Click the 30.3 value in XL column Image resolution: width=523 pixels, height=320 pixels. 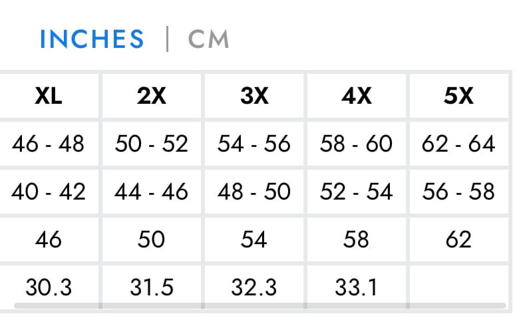point(49,287)
